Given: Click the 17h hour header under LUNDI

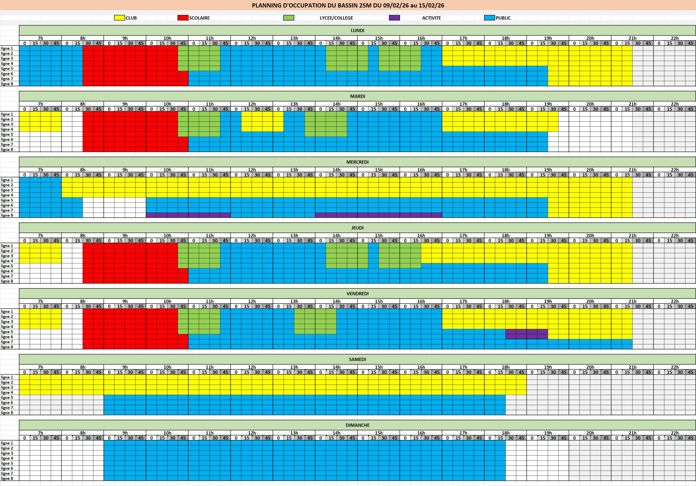Looking at the screenshot, I should point(463,38).
